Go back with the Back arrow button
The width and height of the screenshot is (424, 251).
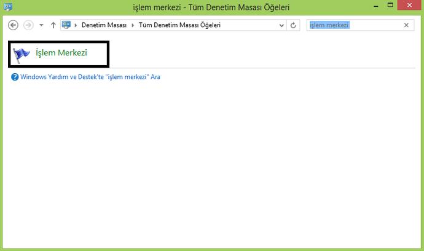click(13, 25)
